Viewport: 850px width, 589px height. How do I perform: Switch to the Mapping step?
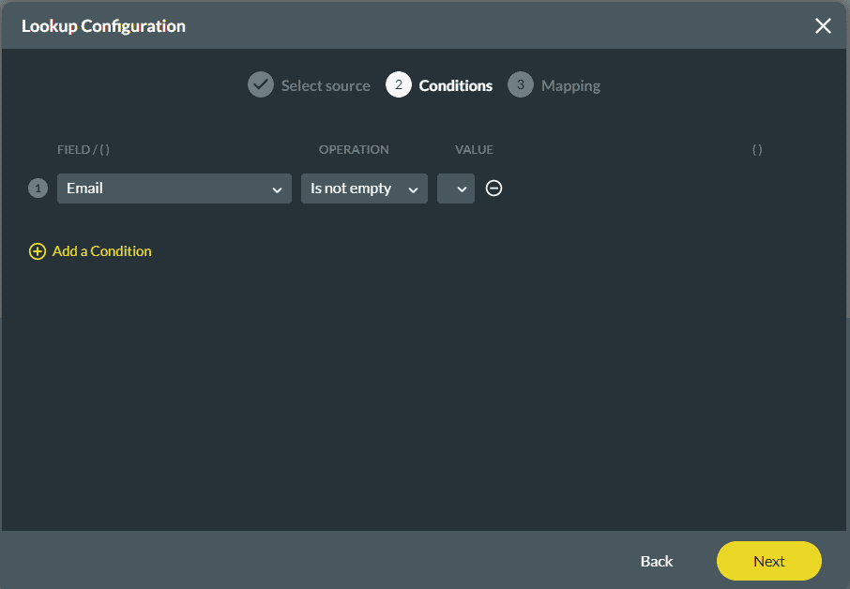[570, 85]
